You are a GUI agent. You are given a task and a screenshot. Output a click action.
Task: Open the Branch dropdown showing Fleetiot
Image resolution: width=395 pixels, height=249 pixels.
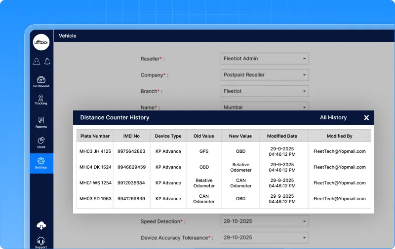pyautogui.click(x=265, y=91)
